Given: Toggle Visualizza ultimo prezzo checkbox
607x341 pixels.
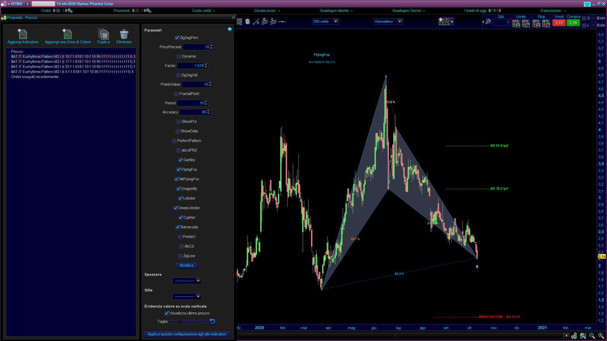Looking at the screenshot, I should pos(167,313).
